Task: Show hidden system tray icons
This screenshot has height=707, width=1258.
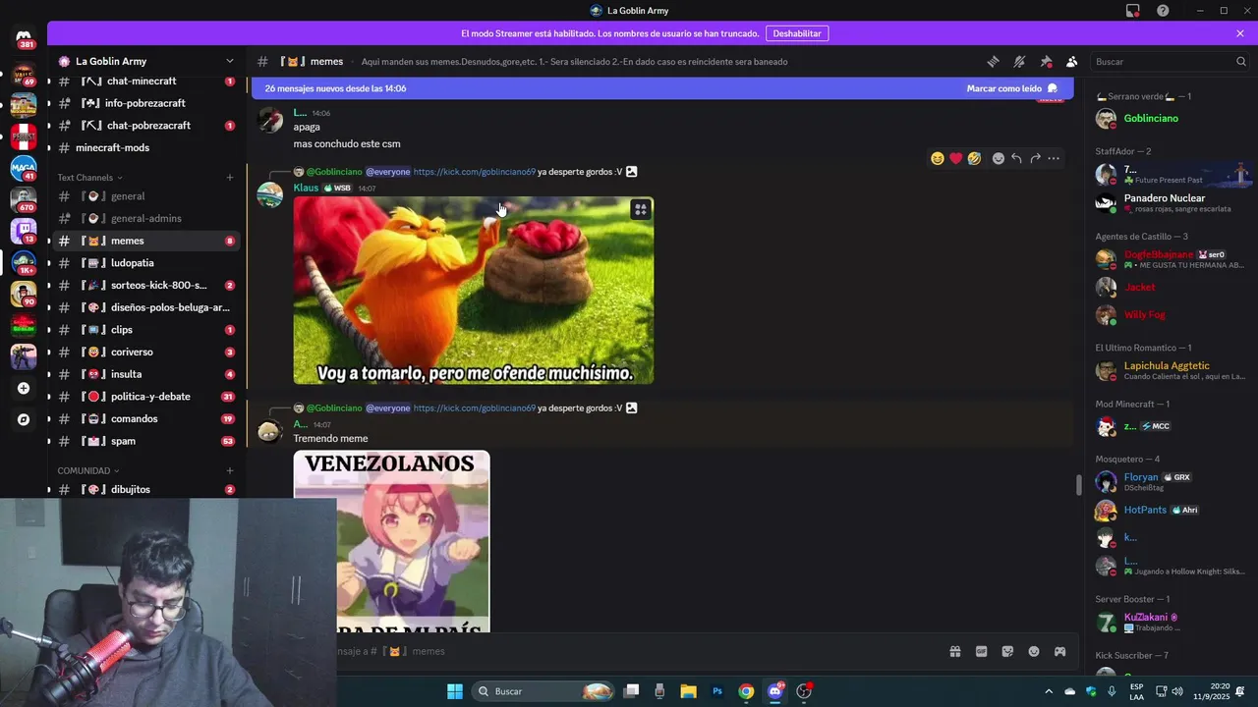Action: click(1048, 691)
